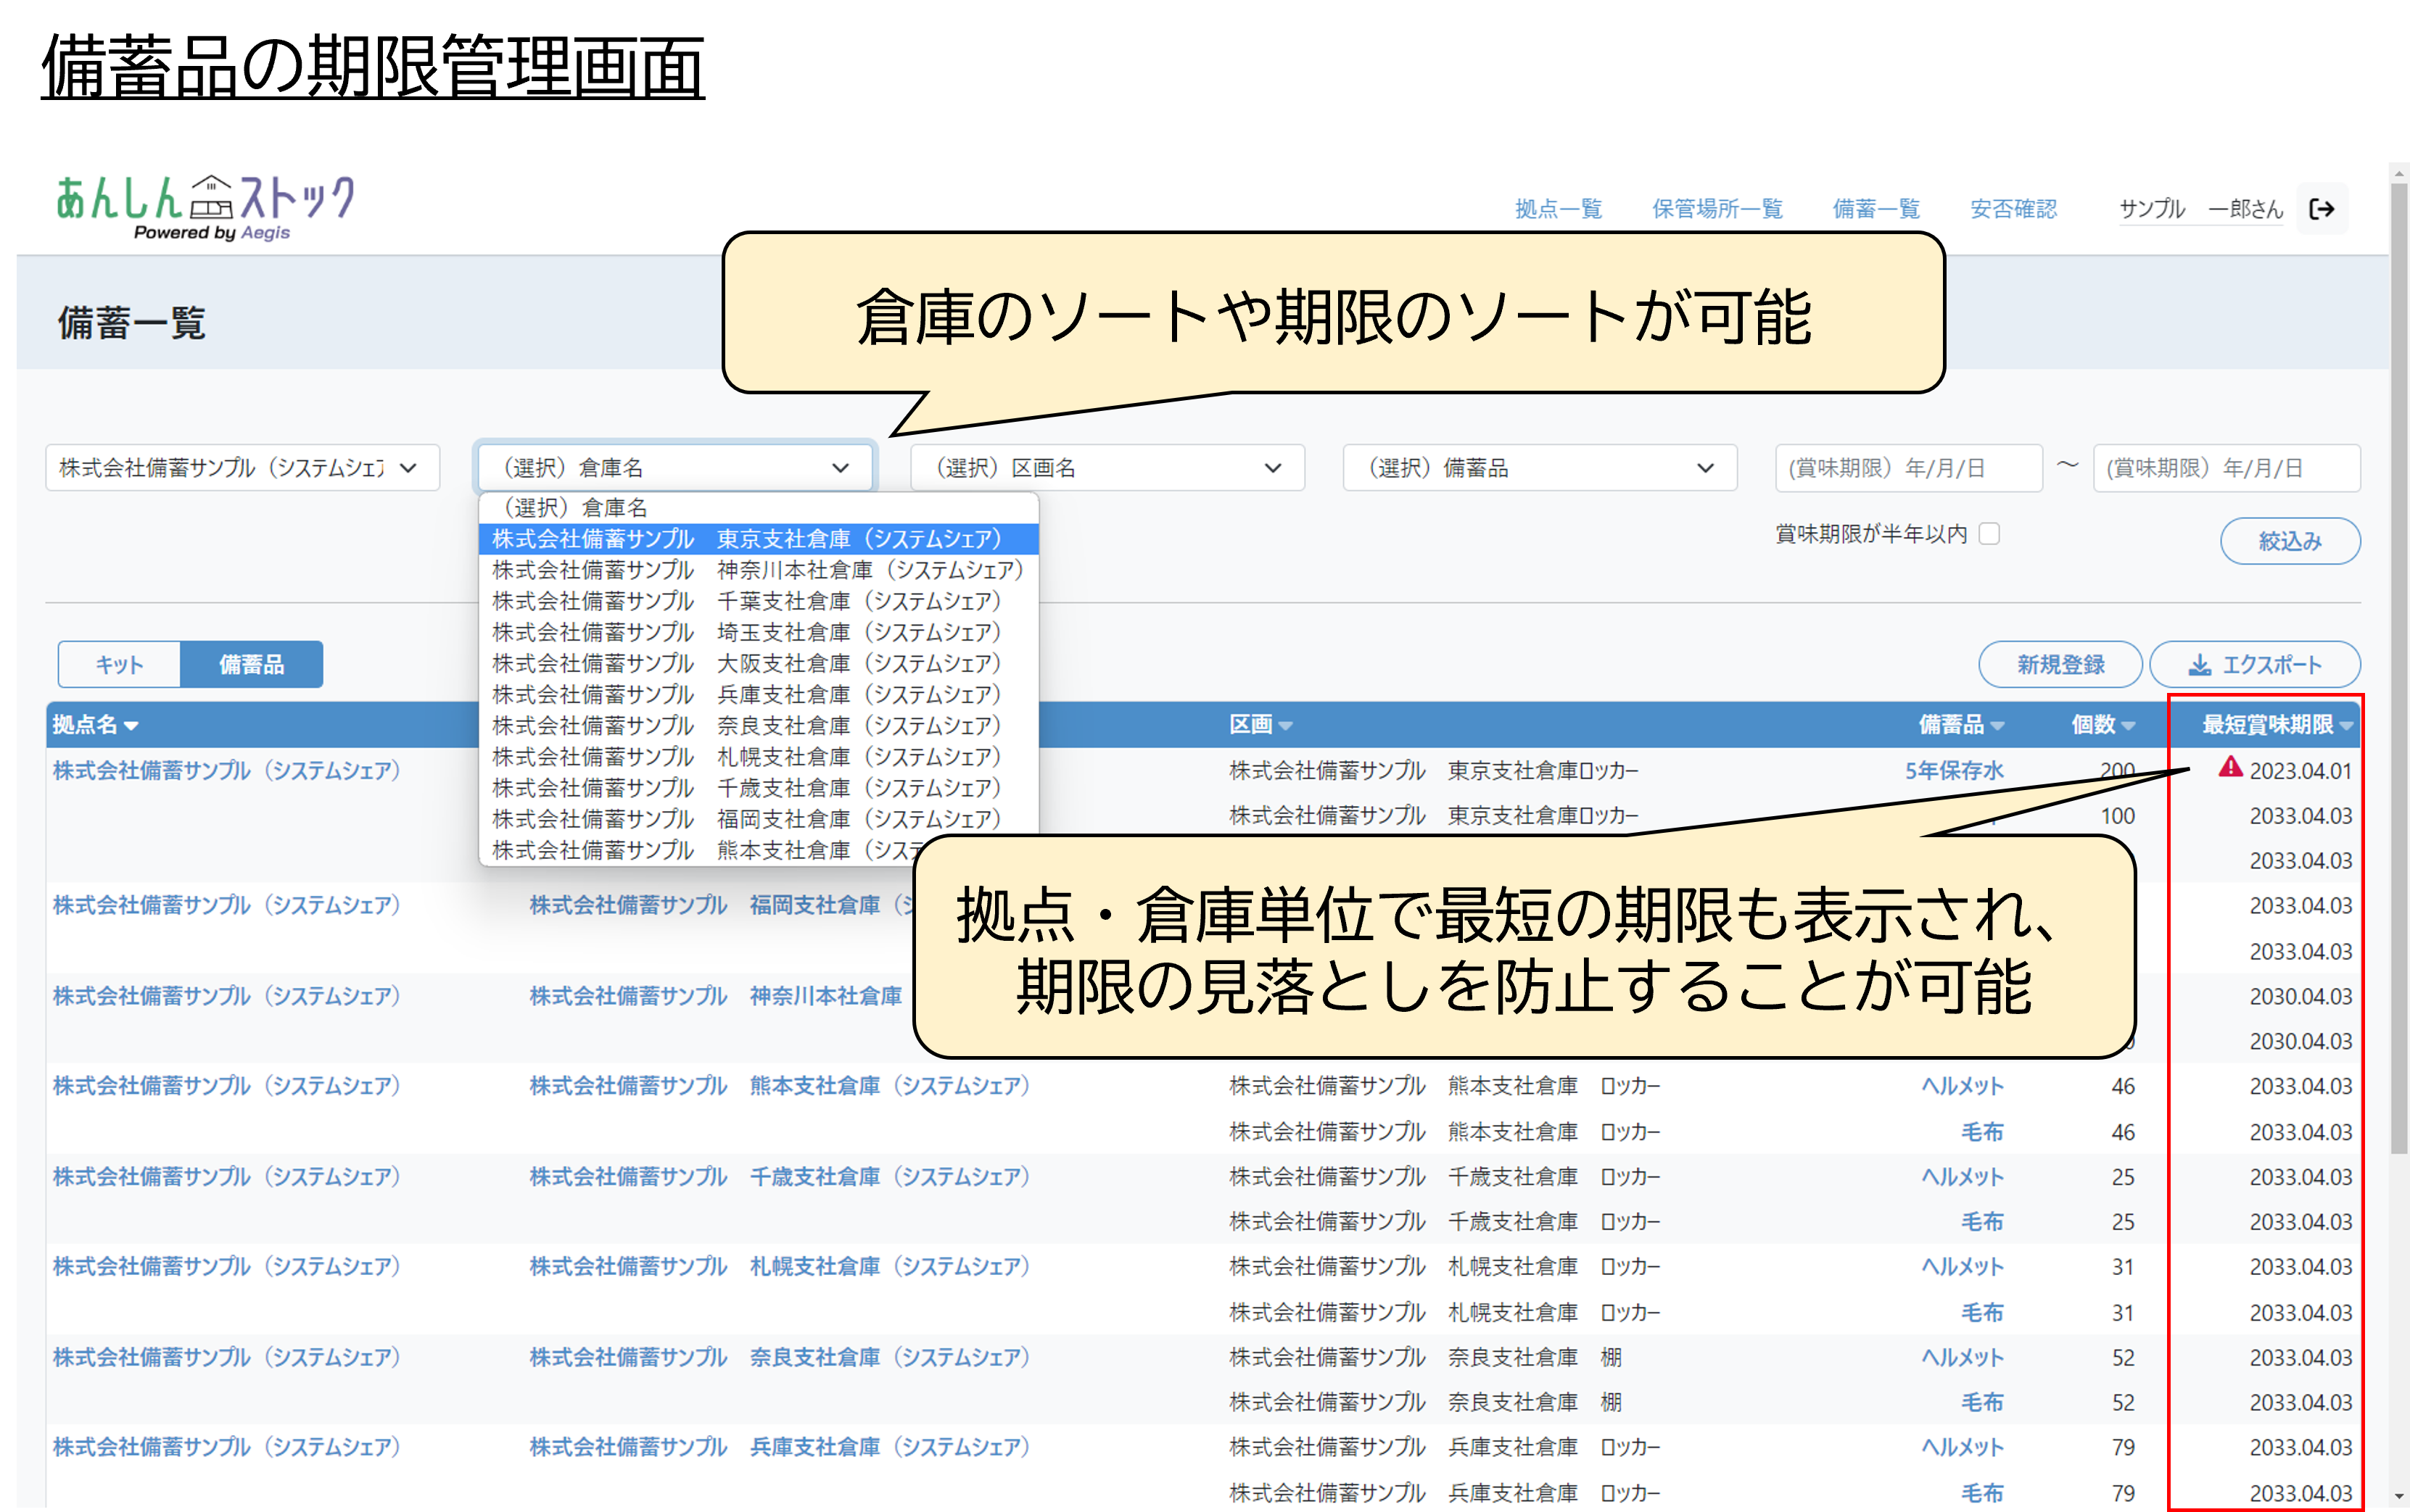
Task: Open the 区画名 selection dropdown
Action: click(1107, 468)
